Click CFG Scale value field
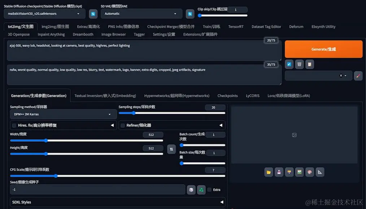366x209 pixels. coord(215,170)
